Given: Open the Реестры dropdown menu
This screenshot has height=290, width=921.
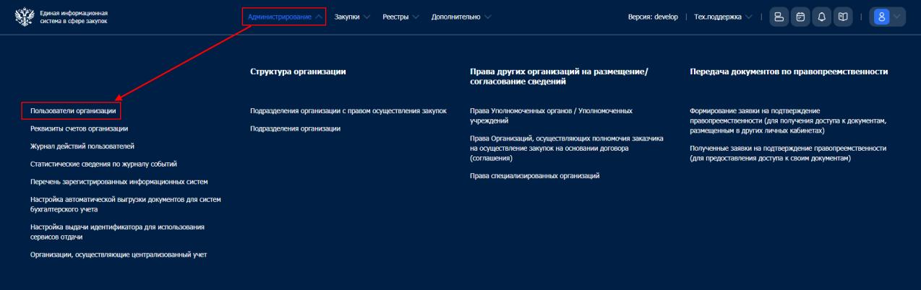Looking at the screenshot, I should coord(400,17).
